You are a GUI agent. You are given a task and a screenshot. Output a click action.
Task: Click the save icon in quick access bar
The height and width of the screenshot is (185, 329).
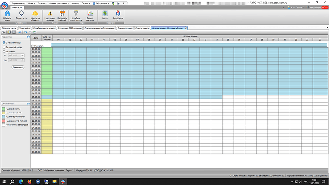click(113, 3)
